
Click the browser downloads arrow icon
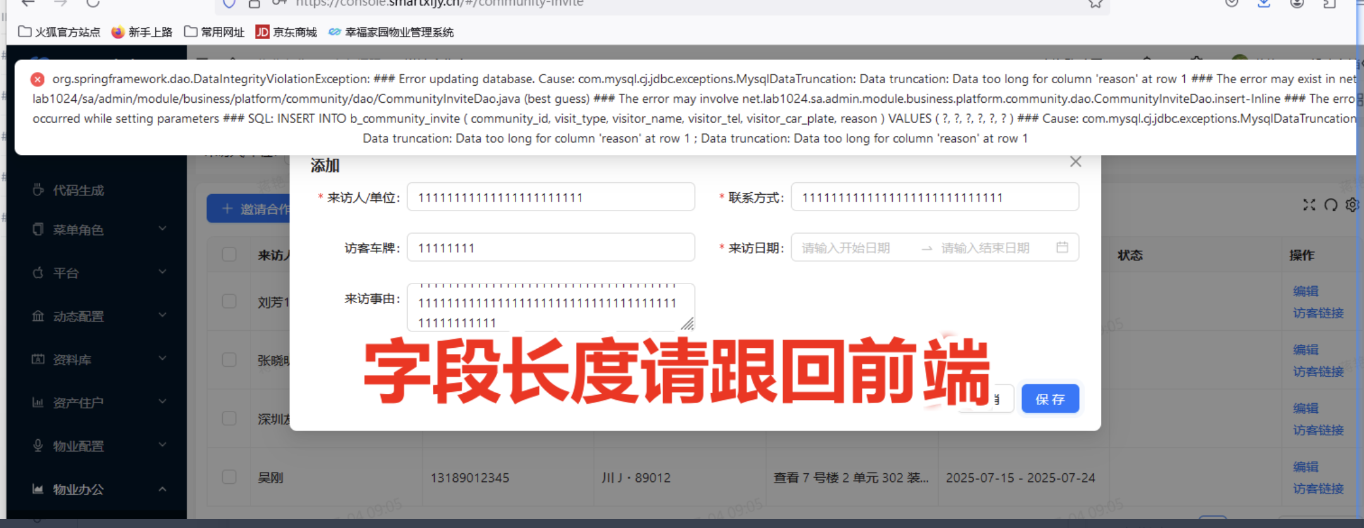[x=1264, y=3]
